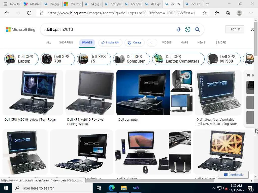Open the infinity-logo app on taskbar
The image size is (258, 193).
click(x=136, y=188)
